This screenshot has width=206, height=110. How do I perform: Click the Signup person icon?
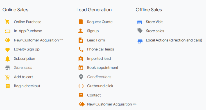click(81, 31)
